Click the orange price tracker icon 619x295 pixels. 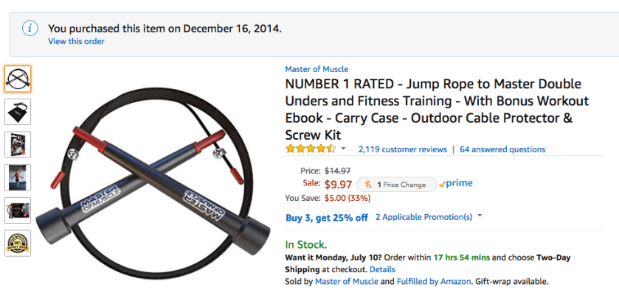tap(367, 184)
